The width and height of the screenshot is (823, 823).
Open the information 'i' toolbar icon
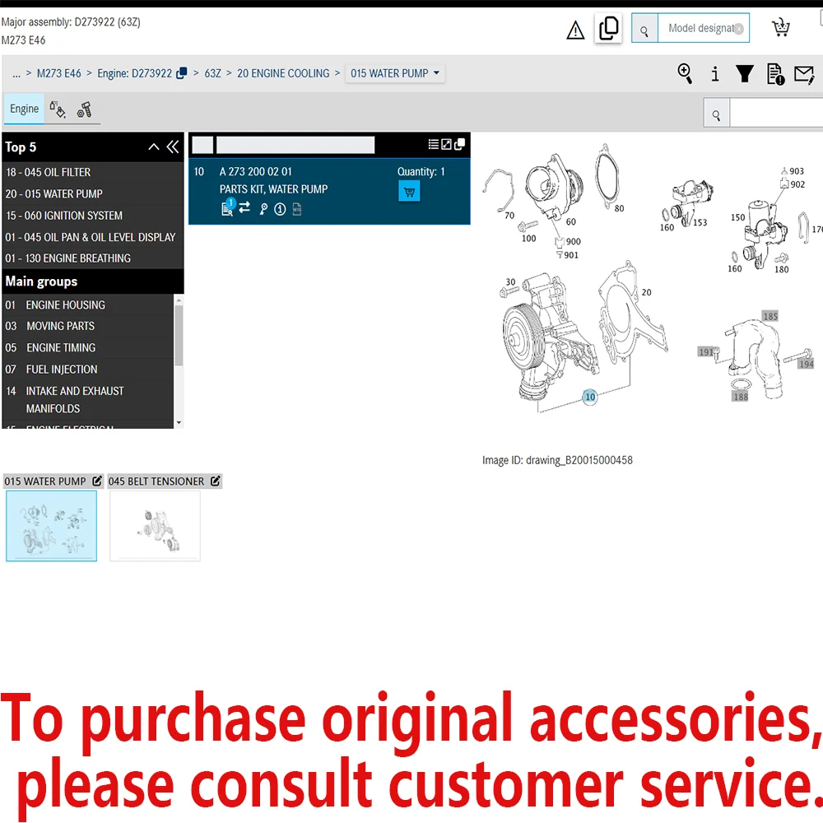point(715,73)
